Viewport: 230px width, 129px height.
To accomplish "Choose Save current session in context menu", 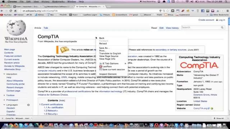I will coord(112,70).
